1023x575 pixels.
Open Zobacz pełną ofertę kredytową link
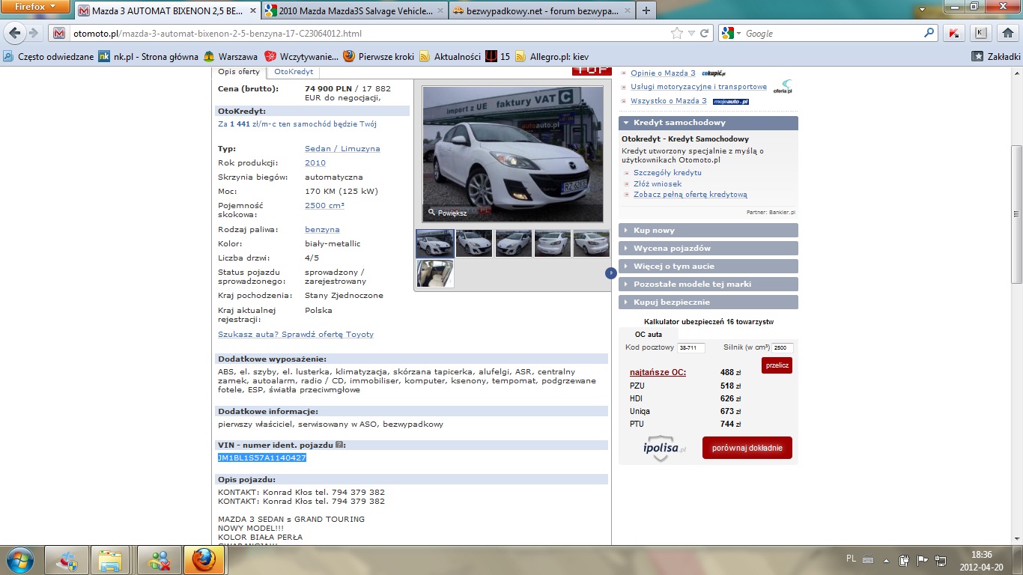690,195
